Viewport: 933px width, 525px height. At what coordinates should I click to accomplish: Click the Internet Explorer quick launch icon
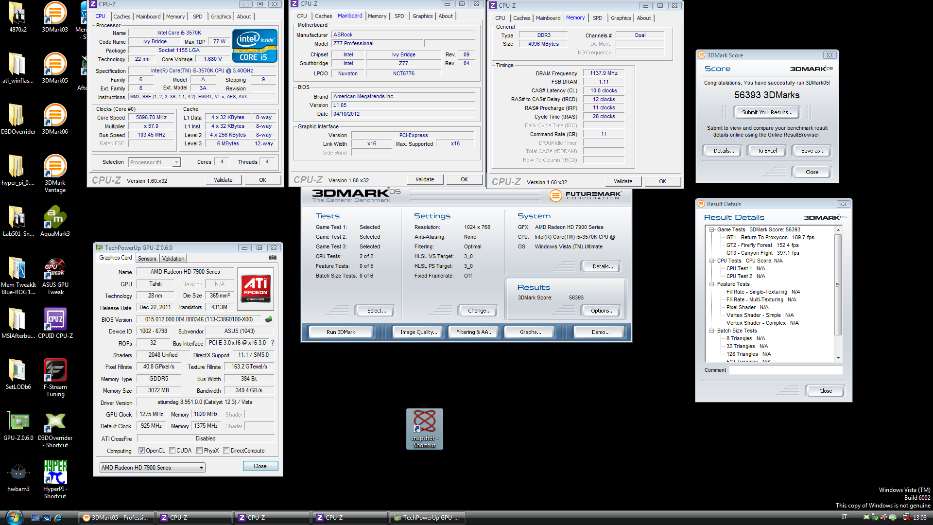click(x=58, y=518)
